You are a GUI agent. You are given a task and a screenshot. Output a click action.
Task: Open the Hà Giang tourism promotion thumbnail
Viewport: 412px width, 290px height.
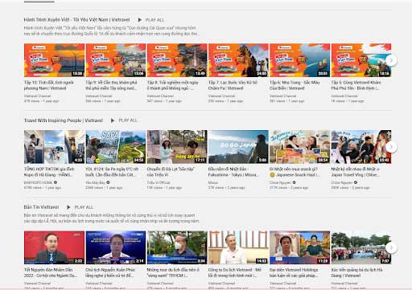pos(361,247)
